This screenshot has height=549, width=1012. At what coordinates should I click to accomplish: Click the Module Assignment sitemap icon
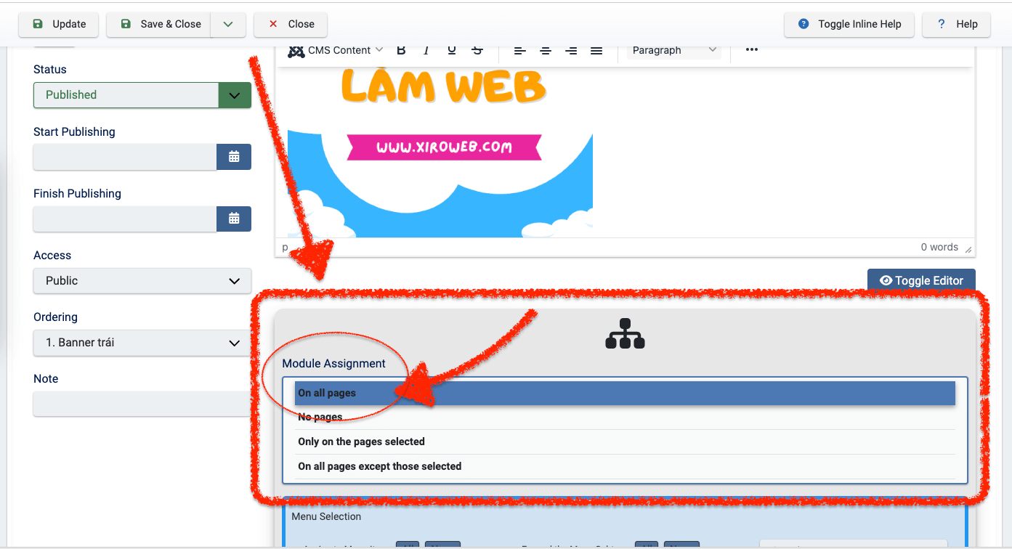tap(625, 333)
